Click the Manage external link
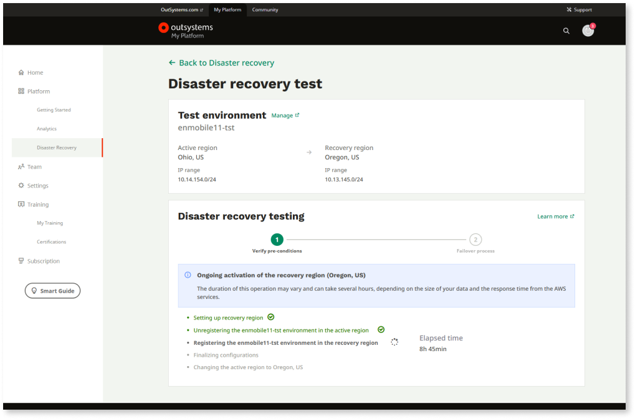The image size is (635, 419). click(285, 116)
